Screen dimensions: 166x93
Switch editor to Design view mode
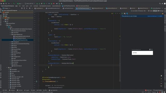coord(161,11)
